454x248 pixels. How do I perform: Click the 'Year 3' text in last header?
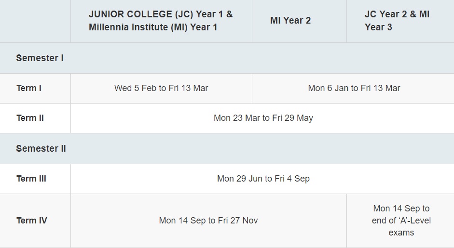point(378,27)
